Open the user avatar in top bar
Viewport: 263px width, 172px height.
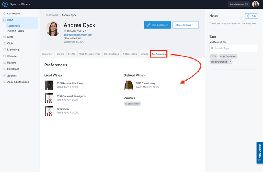[256, 4]
